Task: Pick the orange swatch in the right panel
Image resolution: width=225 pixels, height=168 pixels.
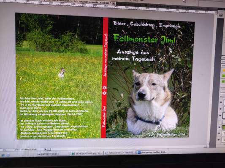Action: [x=224, y=70]
